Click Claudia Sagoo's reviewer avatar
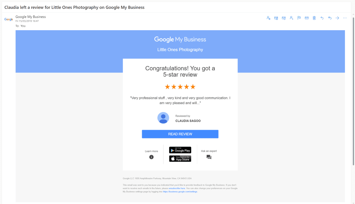This screenshot has height=204, width=355. (163, 118)
